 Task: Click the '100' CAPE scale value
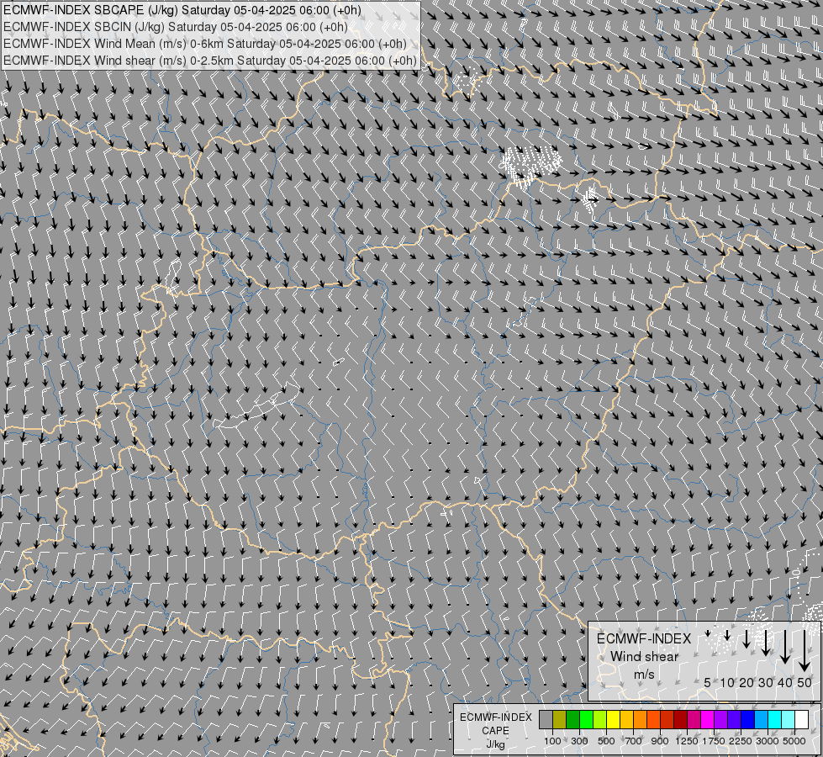click(x=552, y=741)
